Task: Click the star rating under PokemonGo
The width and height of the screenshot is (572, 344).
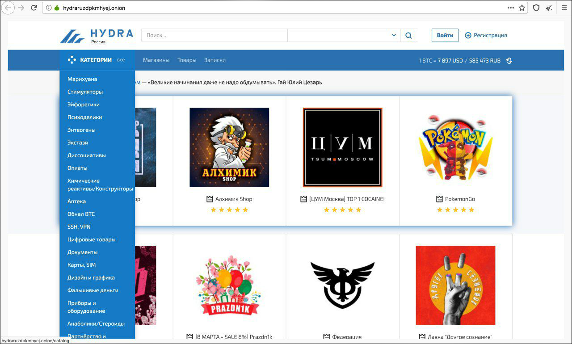Action: [x=455, y=210]
